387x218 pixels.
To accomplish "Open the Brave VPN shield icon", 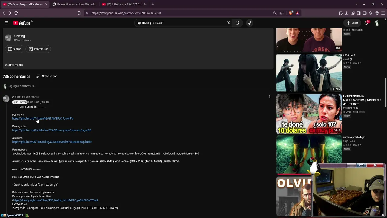I will (x=377, y=13).
